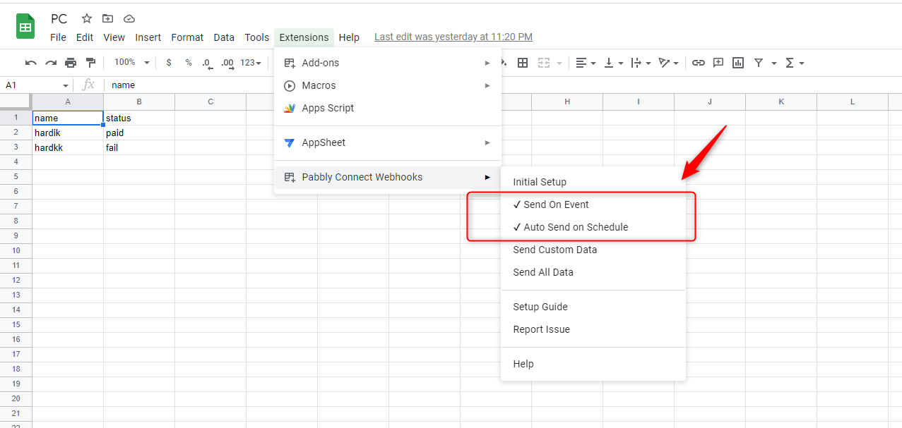Screen dimensions: 902x428
Task: Decrease decimal places
Action: 207,63
